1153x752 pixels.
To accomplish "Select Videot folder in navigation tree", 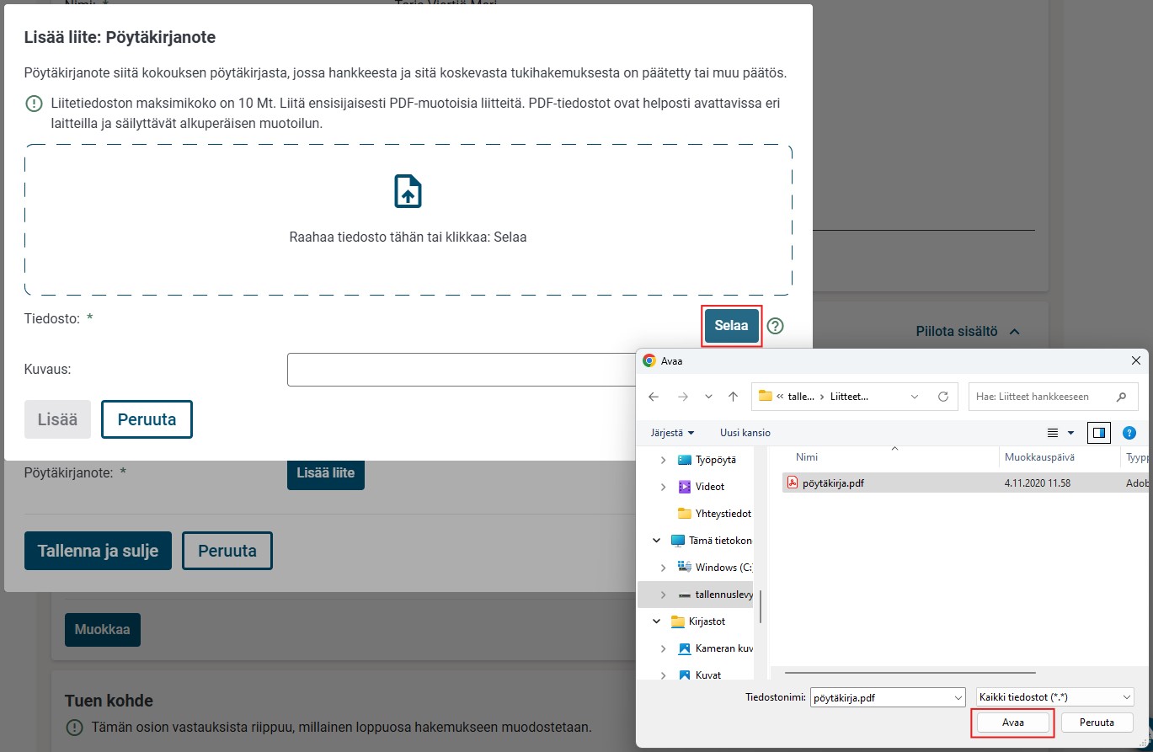I will coord(709,487).
